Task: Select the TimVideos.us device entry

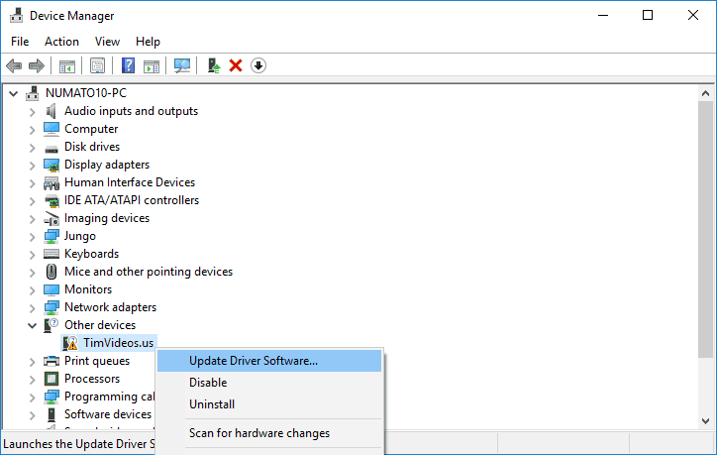Action: point(119,343)
